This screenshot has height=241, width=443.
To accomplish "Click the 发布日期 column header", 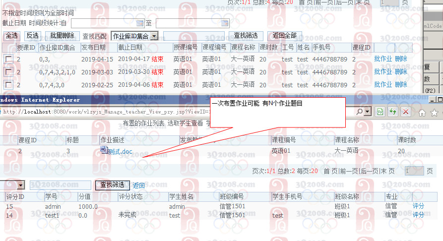I will pos(94,48).
